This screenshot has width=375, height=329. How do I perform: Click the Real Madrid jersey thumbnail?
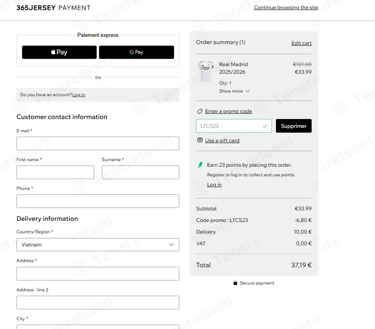pyautogui.click(x=206, y=71)
